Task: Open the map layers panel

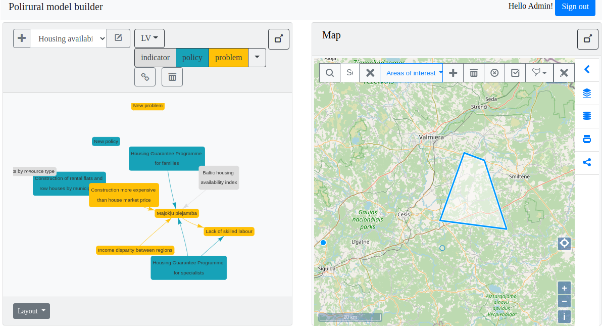Action: 587,93
